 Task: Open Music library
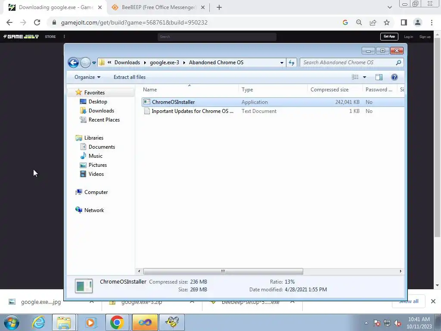tap(95, 156)
